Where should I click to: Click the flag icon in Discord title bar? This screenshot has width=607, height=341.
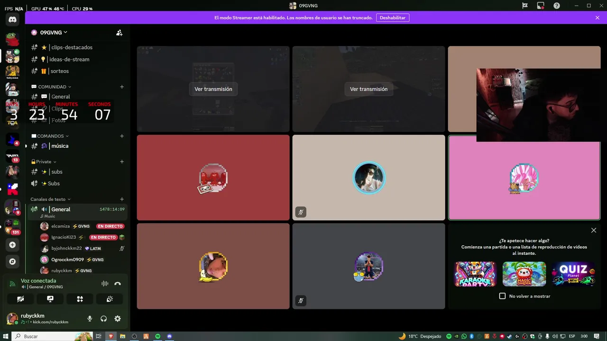pyautogui.click(x=525, y=6)
